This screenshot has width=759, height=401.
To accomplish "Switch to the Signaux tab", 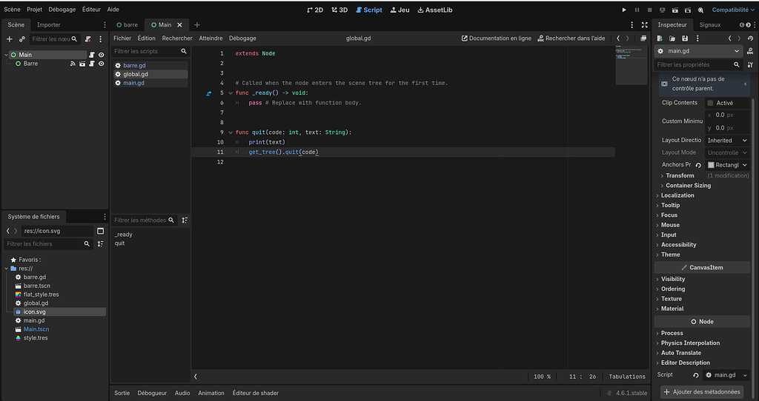I will coord(709,24).
